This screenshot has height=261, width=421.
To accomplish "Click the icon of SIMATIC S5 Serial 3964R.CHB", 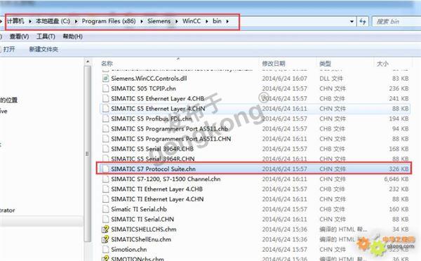I will click(x=106, y=149).
